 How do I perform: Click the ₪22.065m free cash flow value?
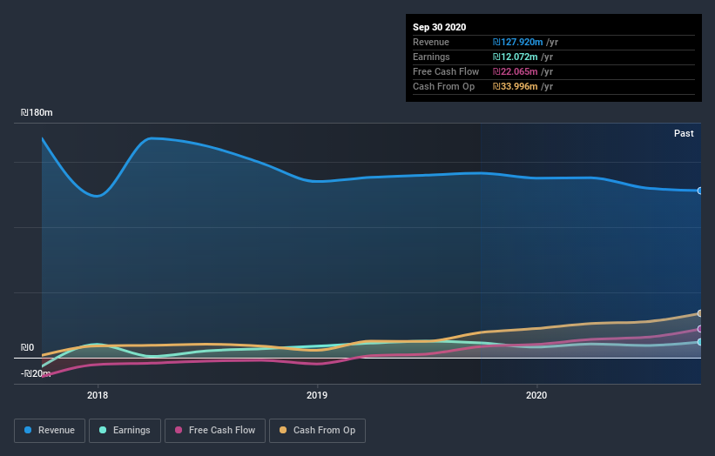(515, 71)
